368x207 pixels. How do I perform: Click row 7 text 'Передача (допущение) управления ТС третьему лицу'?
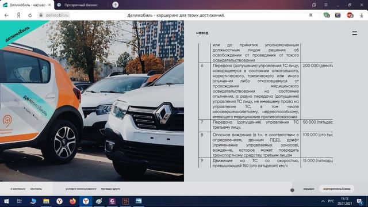pos(256,125)
